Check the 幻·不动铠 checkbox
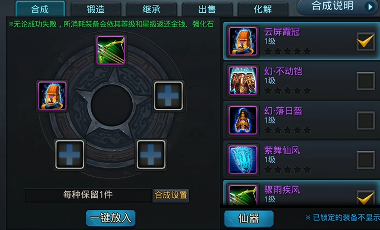380x230 pixels. 366,81
